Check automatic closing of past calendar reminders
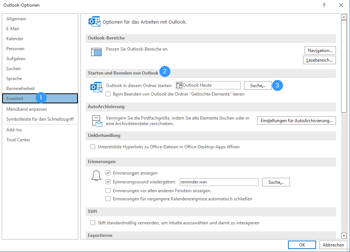The image size is (350, 252). (x=108, y=199)
